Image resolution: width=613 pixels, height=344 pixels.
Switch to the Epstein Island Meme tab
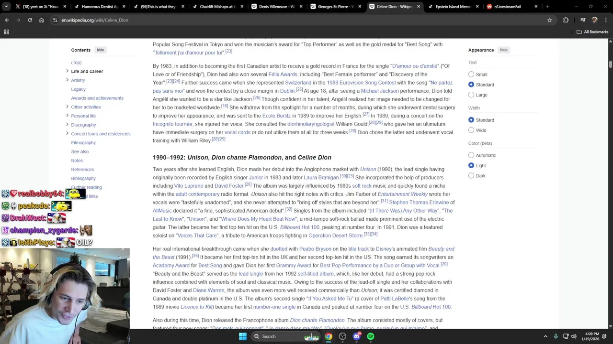[453, 7]
